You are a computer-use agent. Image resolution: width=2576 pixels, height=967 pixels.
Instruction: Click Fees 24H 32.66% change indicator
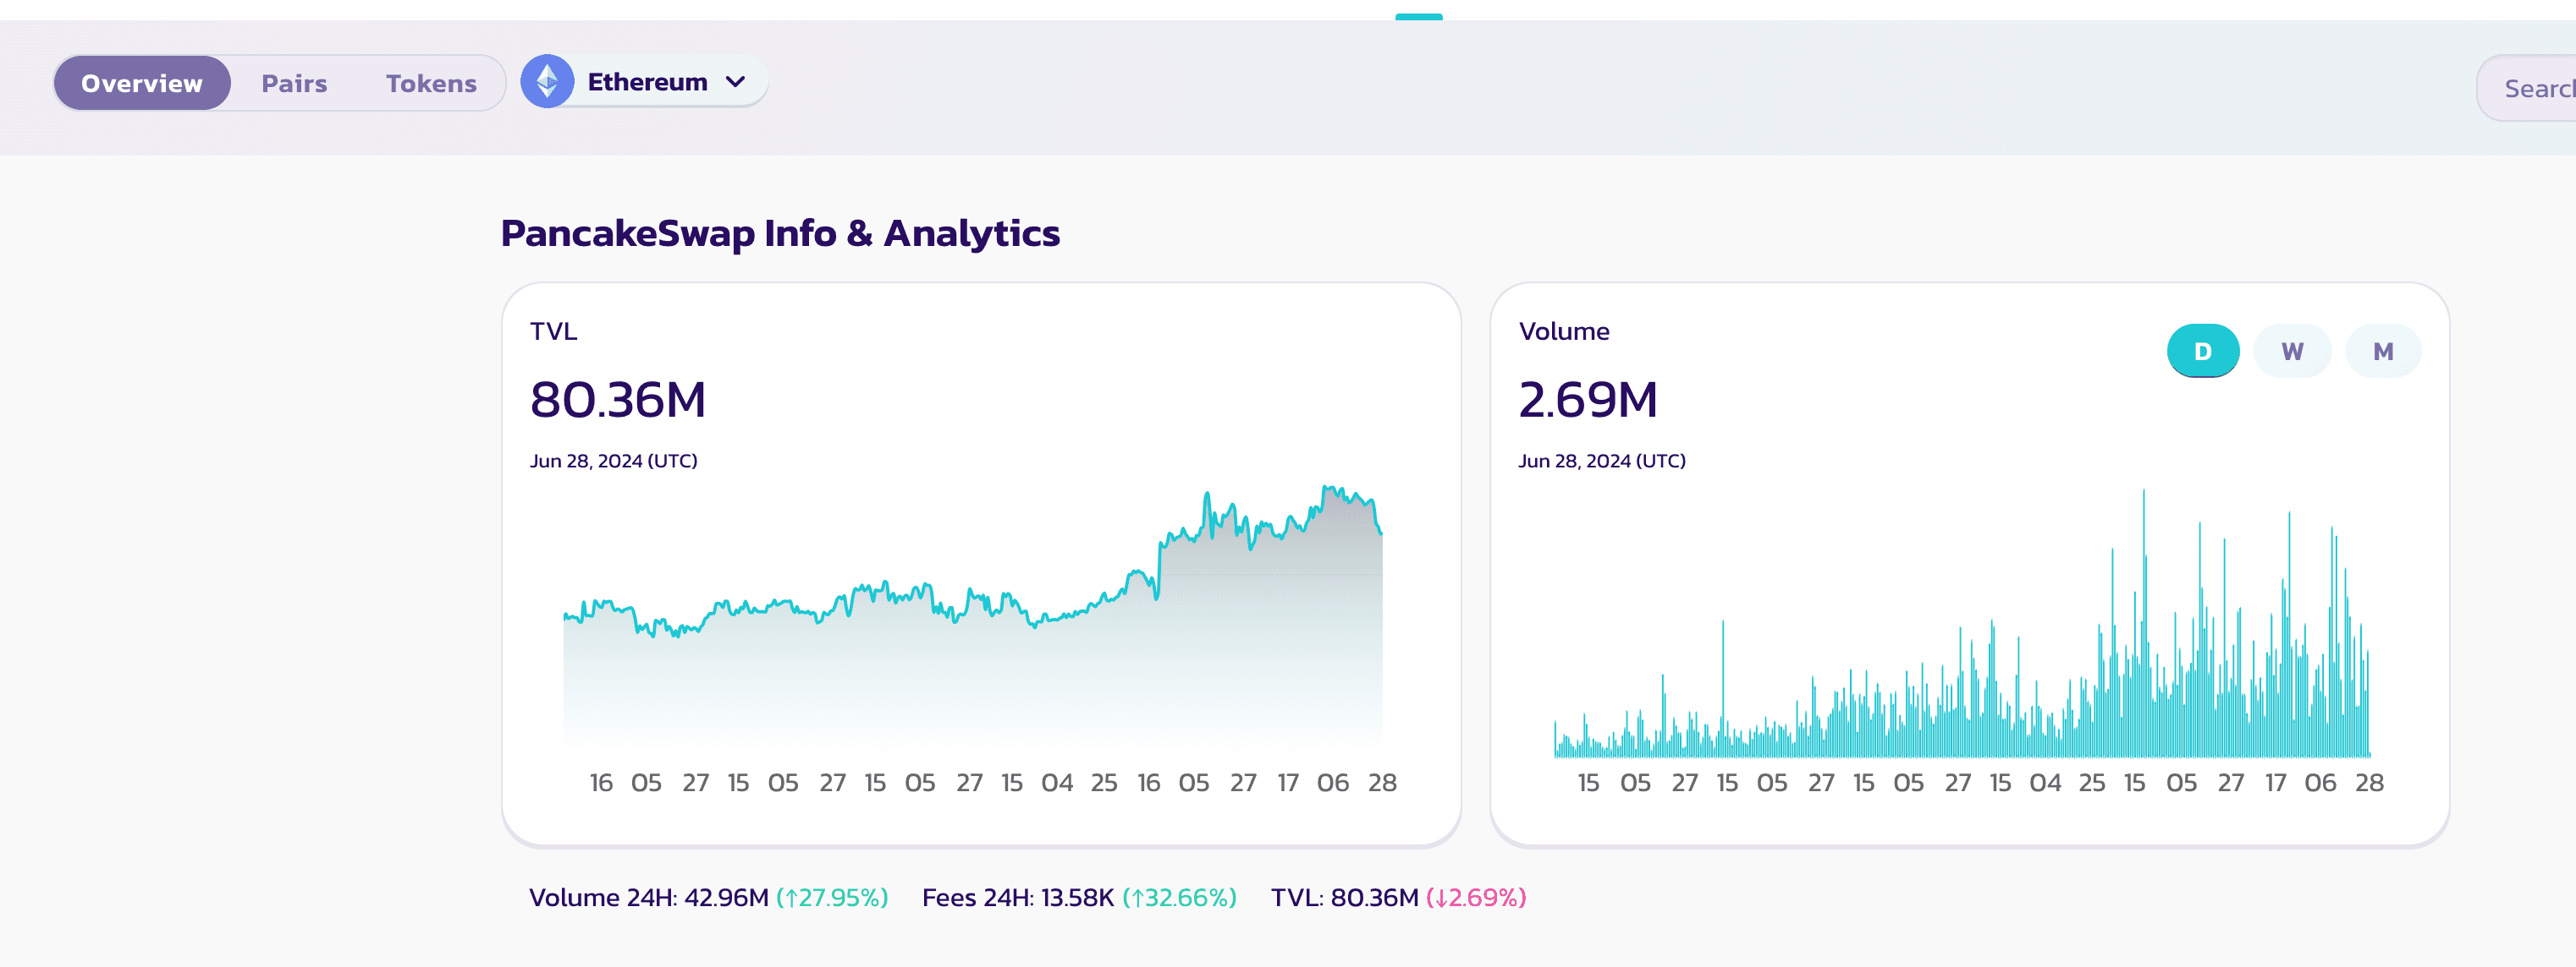[x=1179, y=897]
